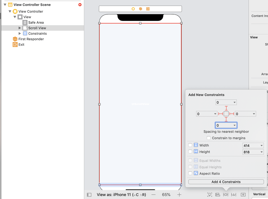Screen dimensions: 268x199
Task: Enable the Width constraint checkbox
Action: (x=190, y=145)
